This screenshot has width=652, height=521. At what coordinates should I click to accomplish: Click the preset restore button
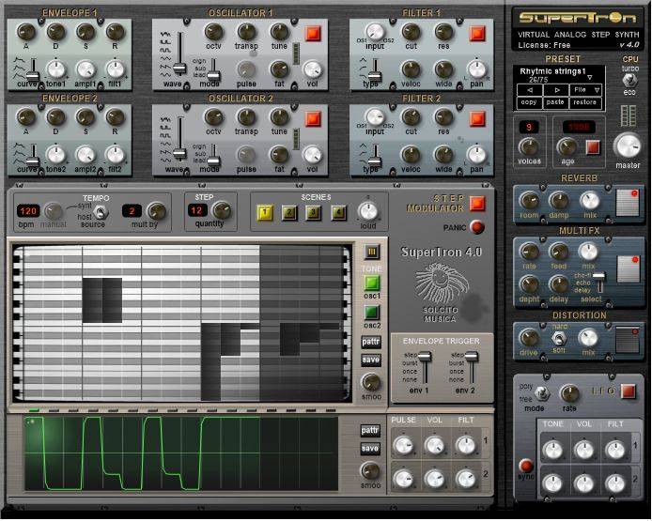pyautogui.click(x=586, y=101)
